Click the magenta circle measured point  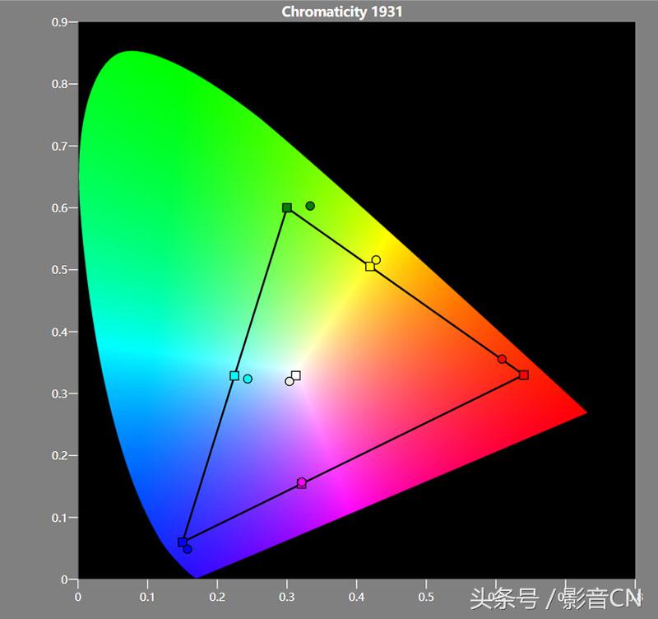pyautogui.click(x=302, y=482)
